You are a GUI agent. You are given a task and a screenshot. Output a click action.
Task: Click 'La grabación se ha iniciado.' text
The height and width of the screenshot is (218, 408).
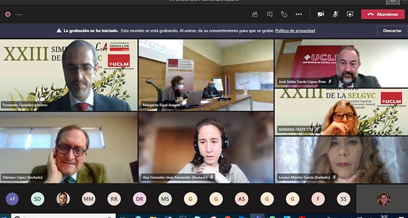click(91, 31)
